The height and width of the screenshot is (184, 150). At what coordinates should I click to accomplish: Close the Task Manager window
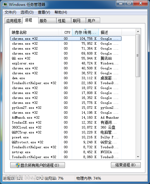140,3
